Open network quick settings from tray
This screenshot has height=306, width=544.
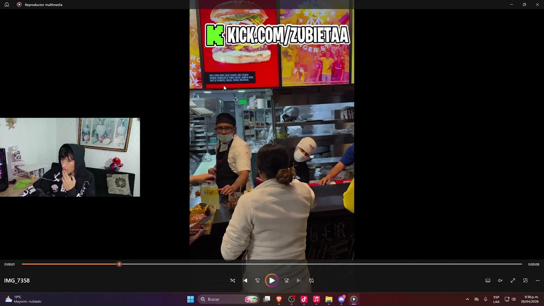507,299
